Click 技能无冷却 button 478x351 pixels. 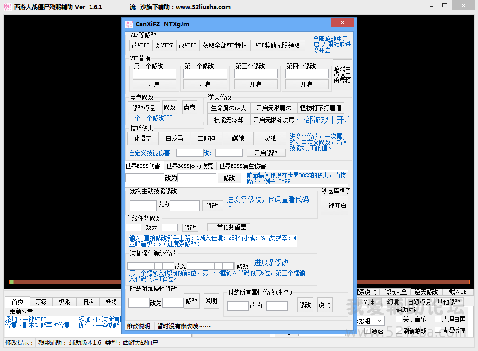[228, 120]
